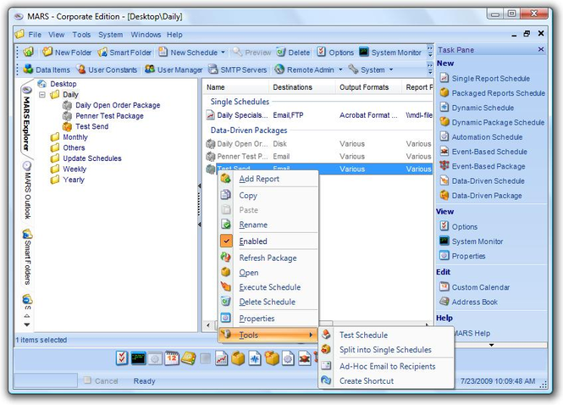Click the automation schedule gear page icon in bottom bar
563x405 pixels.
[x=288, y=358]
